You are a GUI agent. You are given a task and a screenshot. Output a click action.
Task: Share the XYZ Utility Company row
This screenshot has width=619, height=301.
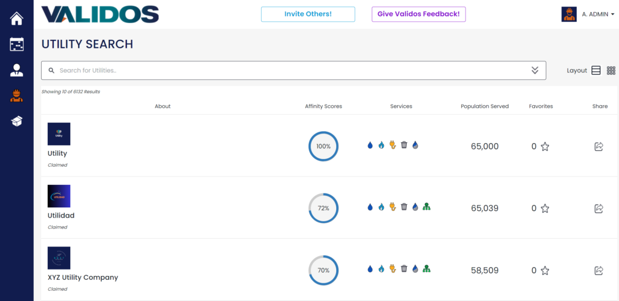pyautogui.click(x=599, y=270)
